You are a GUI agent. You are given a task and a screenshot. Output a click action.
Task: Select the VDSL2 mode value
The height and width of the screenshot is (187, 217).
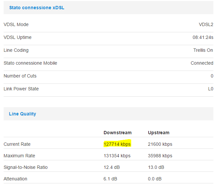pyautogui.click(x=206, y=24)
